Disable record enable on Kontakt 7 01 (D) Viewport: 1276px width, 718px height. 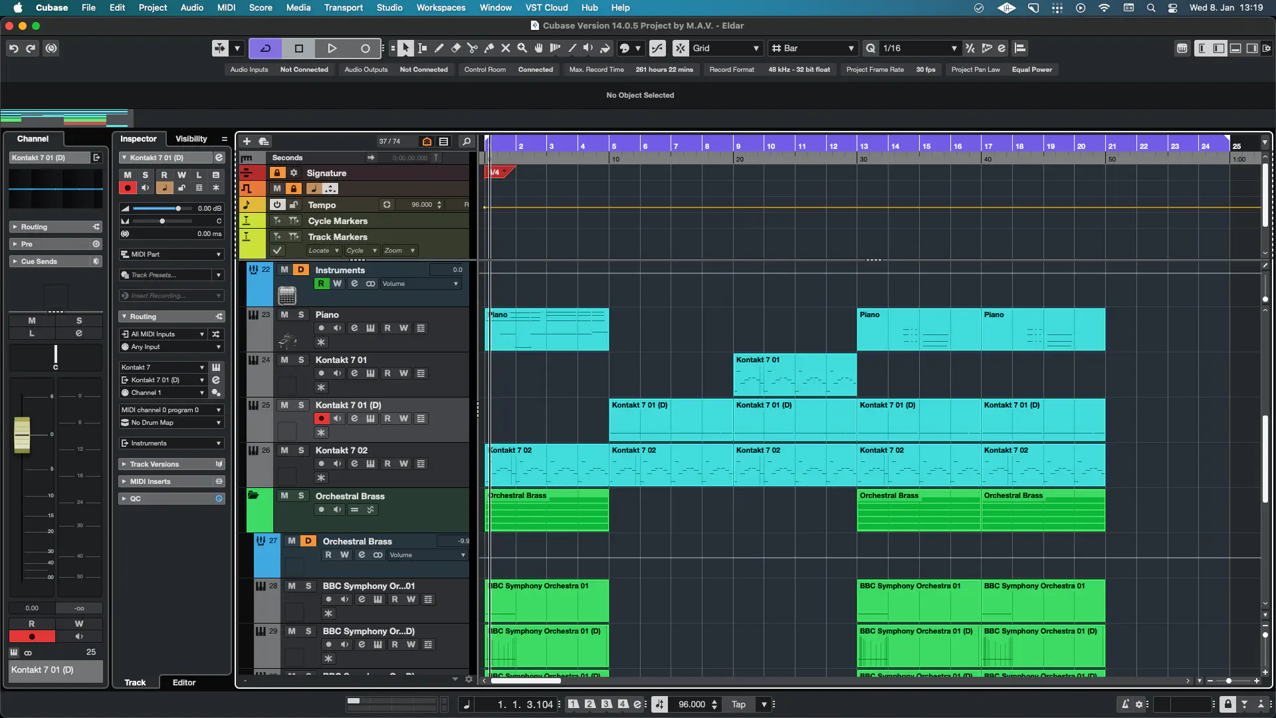point(321,418)
